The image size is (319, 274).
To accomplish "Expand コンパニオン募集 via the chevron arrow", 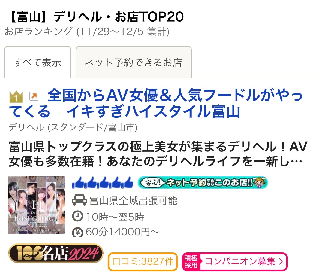I will [x=281, y=261].
